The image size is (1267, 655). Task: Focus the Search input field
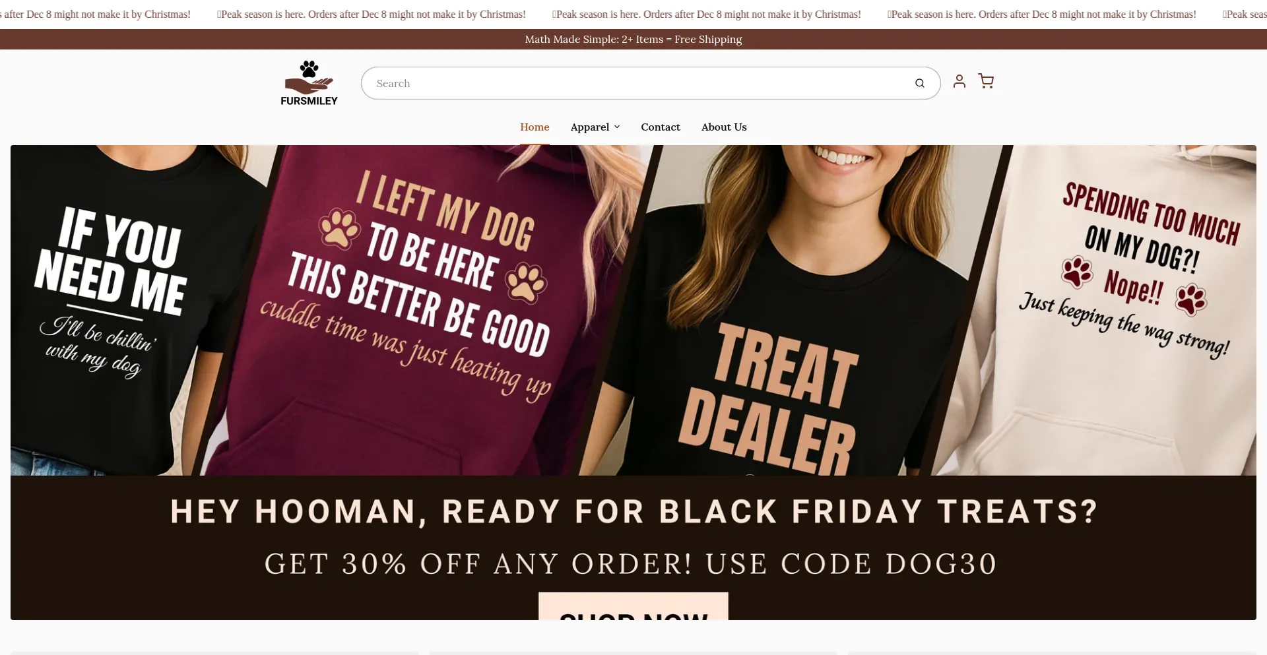tap(640, 83)
